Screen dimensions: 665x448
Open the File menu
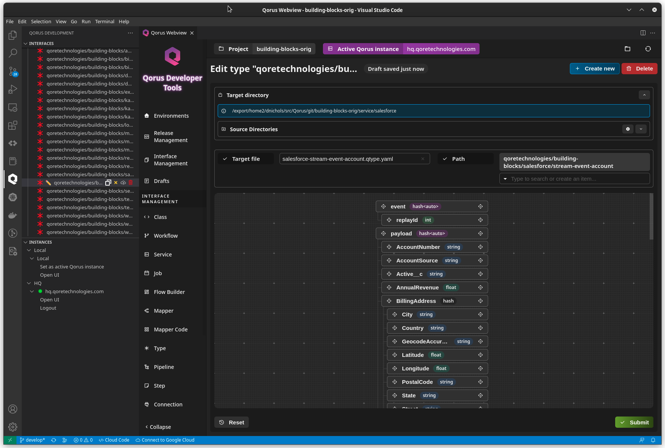coord(10,21)
